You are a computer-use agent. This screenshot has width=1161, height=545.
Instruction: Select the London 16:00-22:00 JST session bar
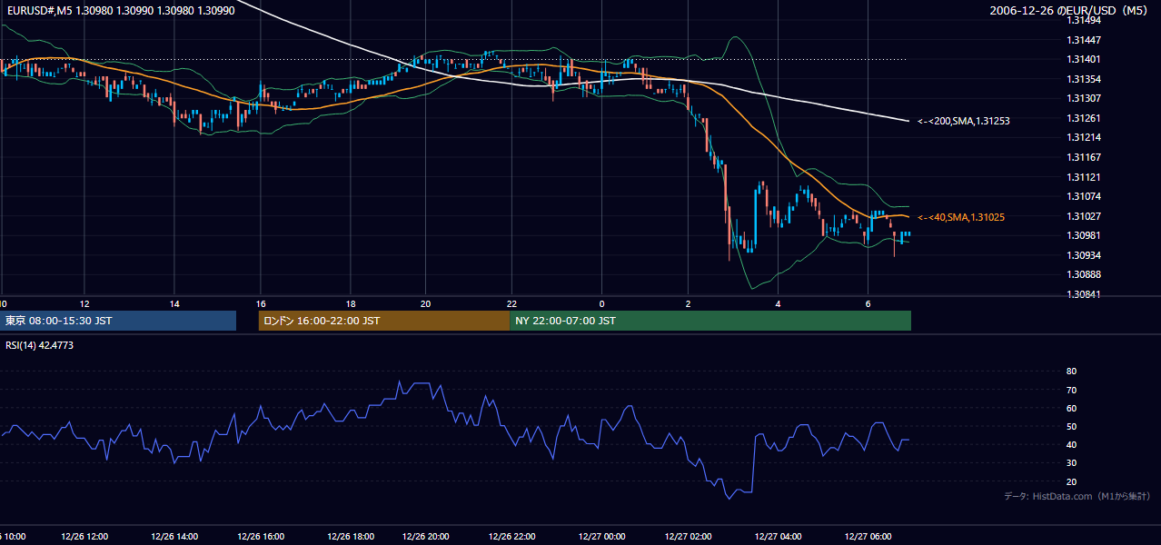(x=384, y=321)
